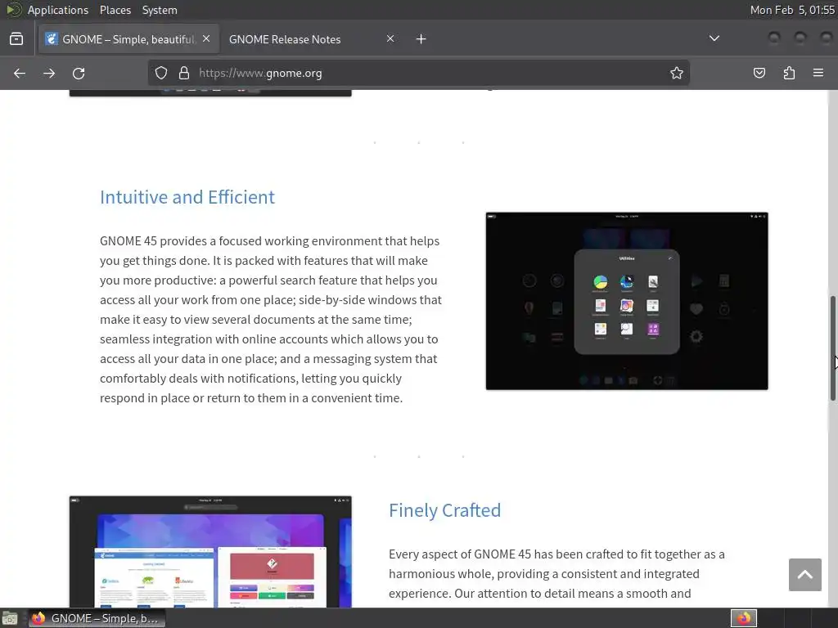The image size is (838, 628).
Task: Click Firefox icon in workspace switcher
Action: pos(744,618)
